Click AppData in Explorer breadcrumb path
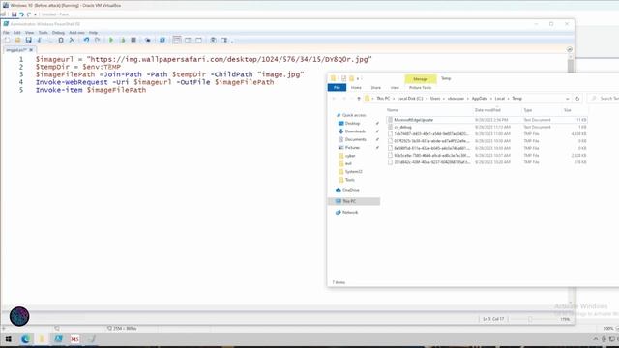Screen dimensions: 619x348 tap(480, 99)
